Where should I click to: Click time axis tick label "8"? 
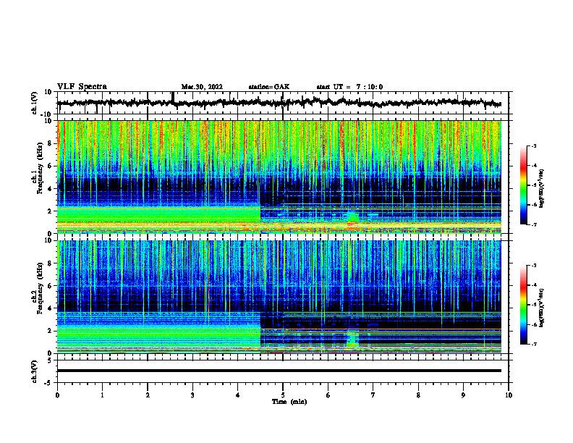coord(418,395)
